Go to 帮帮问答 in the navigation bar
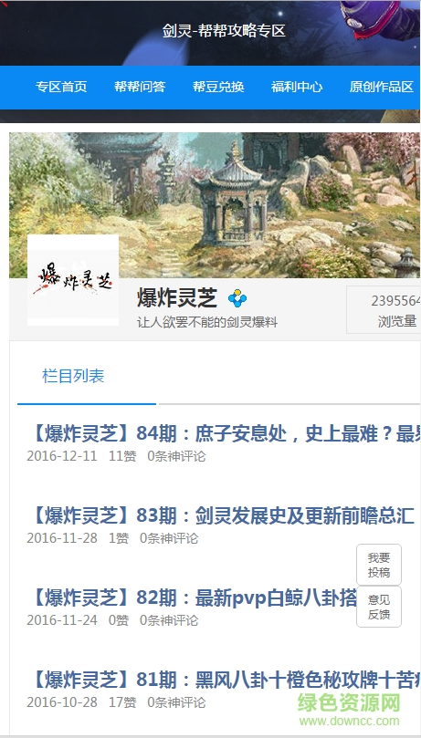421x738 pixels. click(x=140, y=87)
